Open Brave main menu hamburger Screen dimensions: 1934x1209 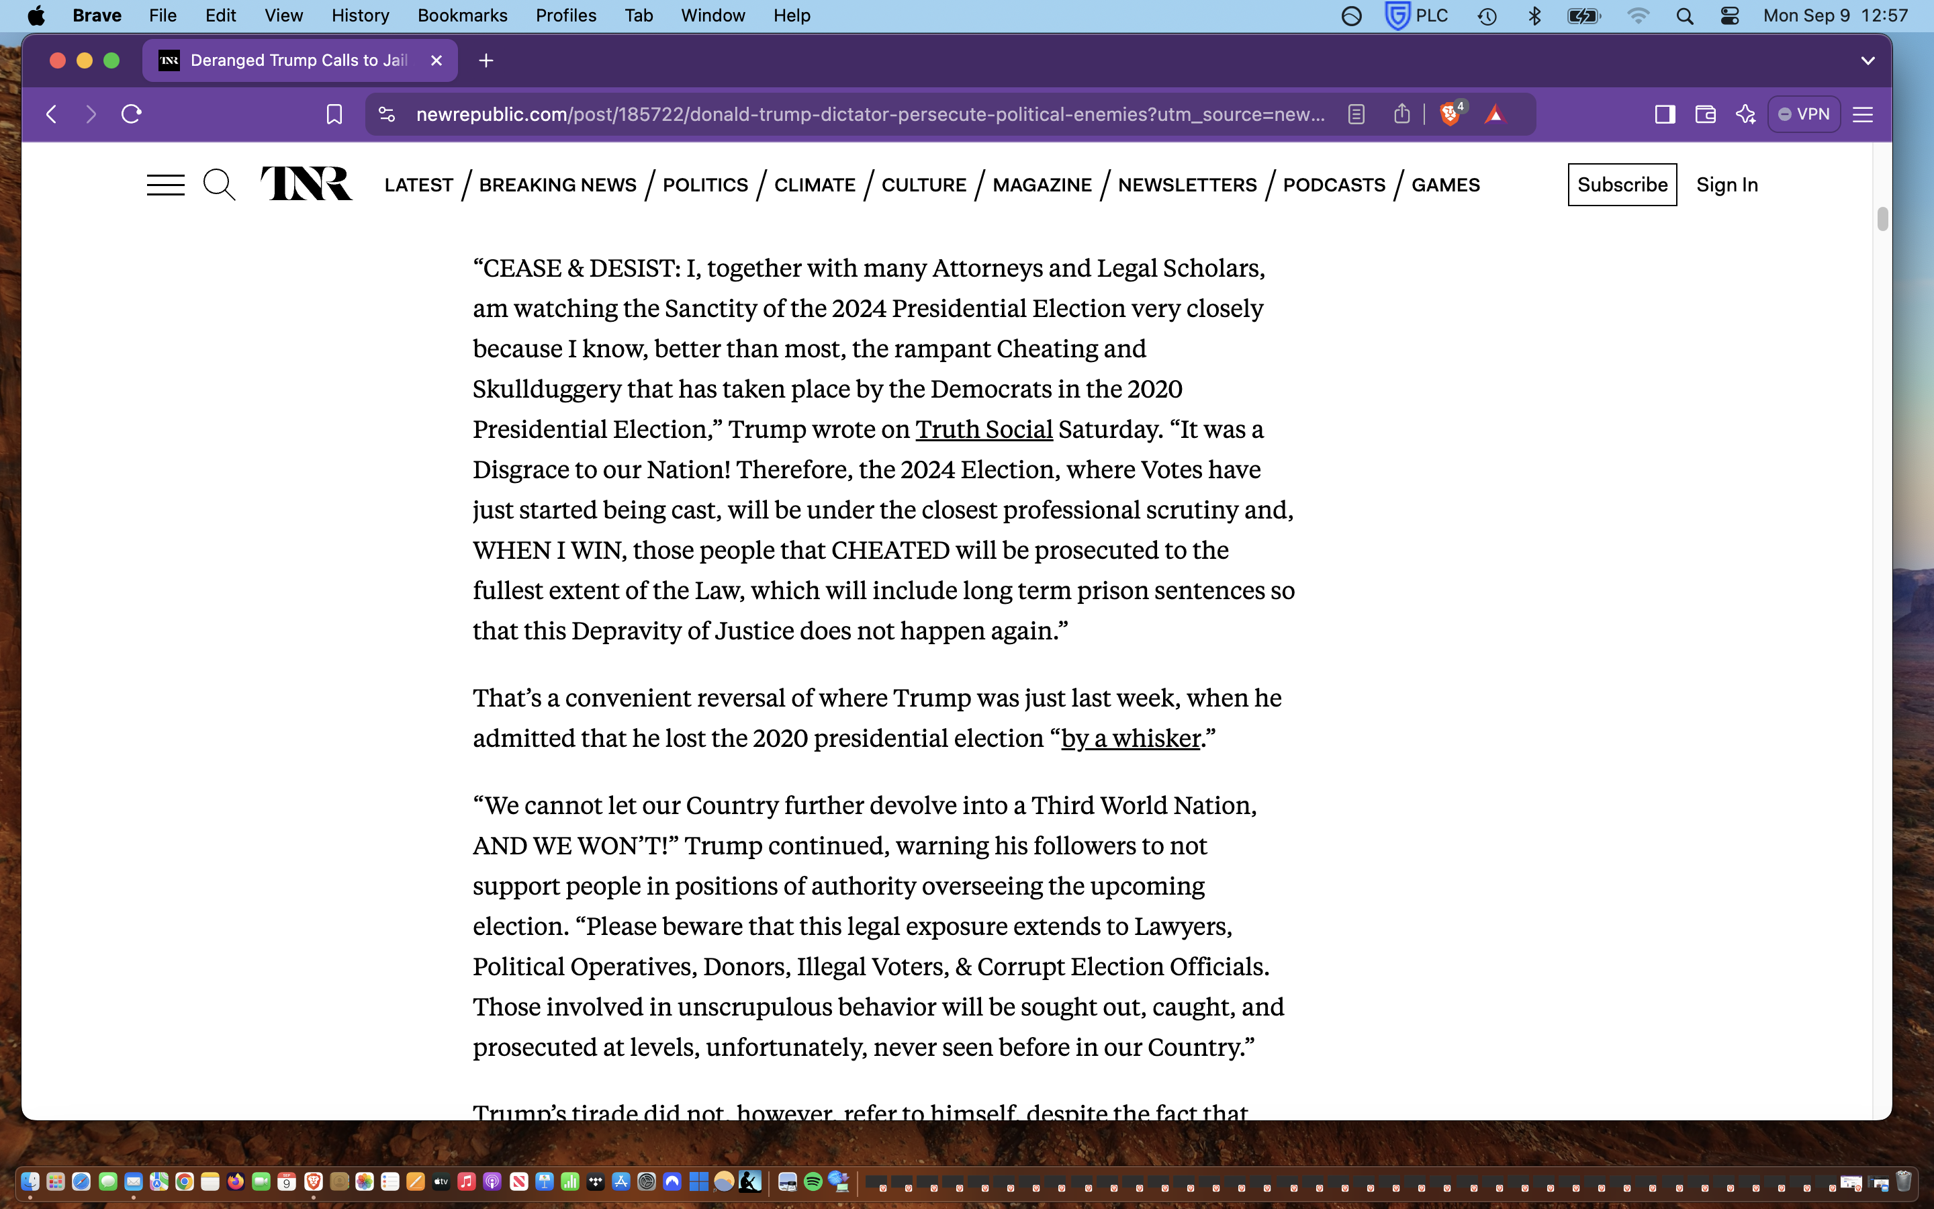(x=1863, y=114)
